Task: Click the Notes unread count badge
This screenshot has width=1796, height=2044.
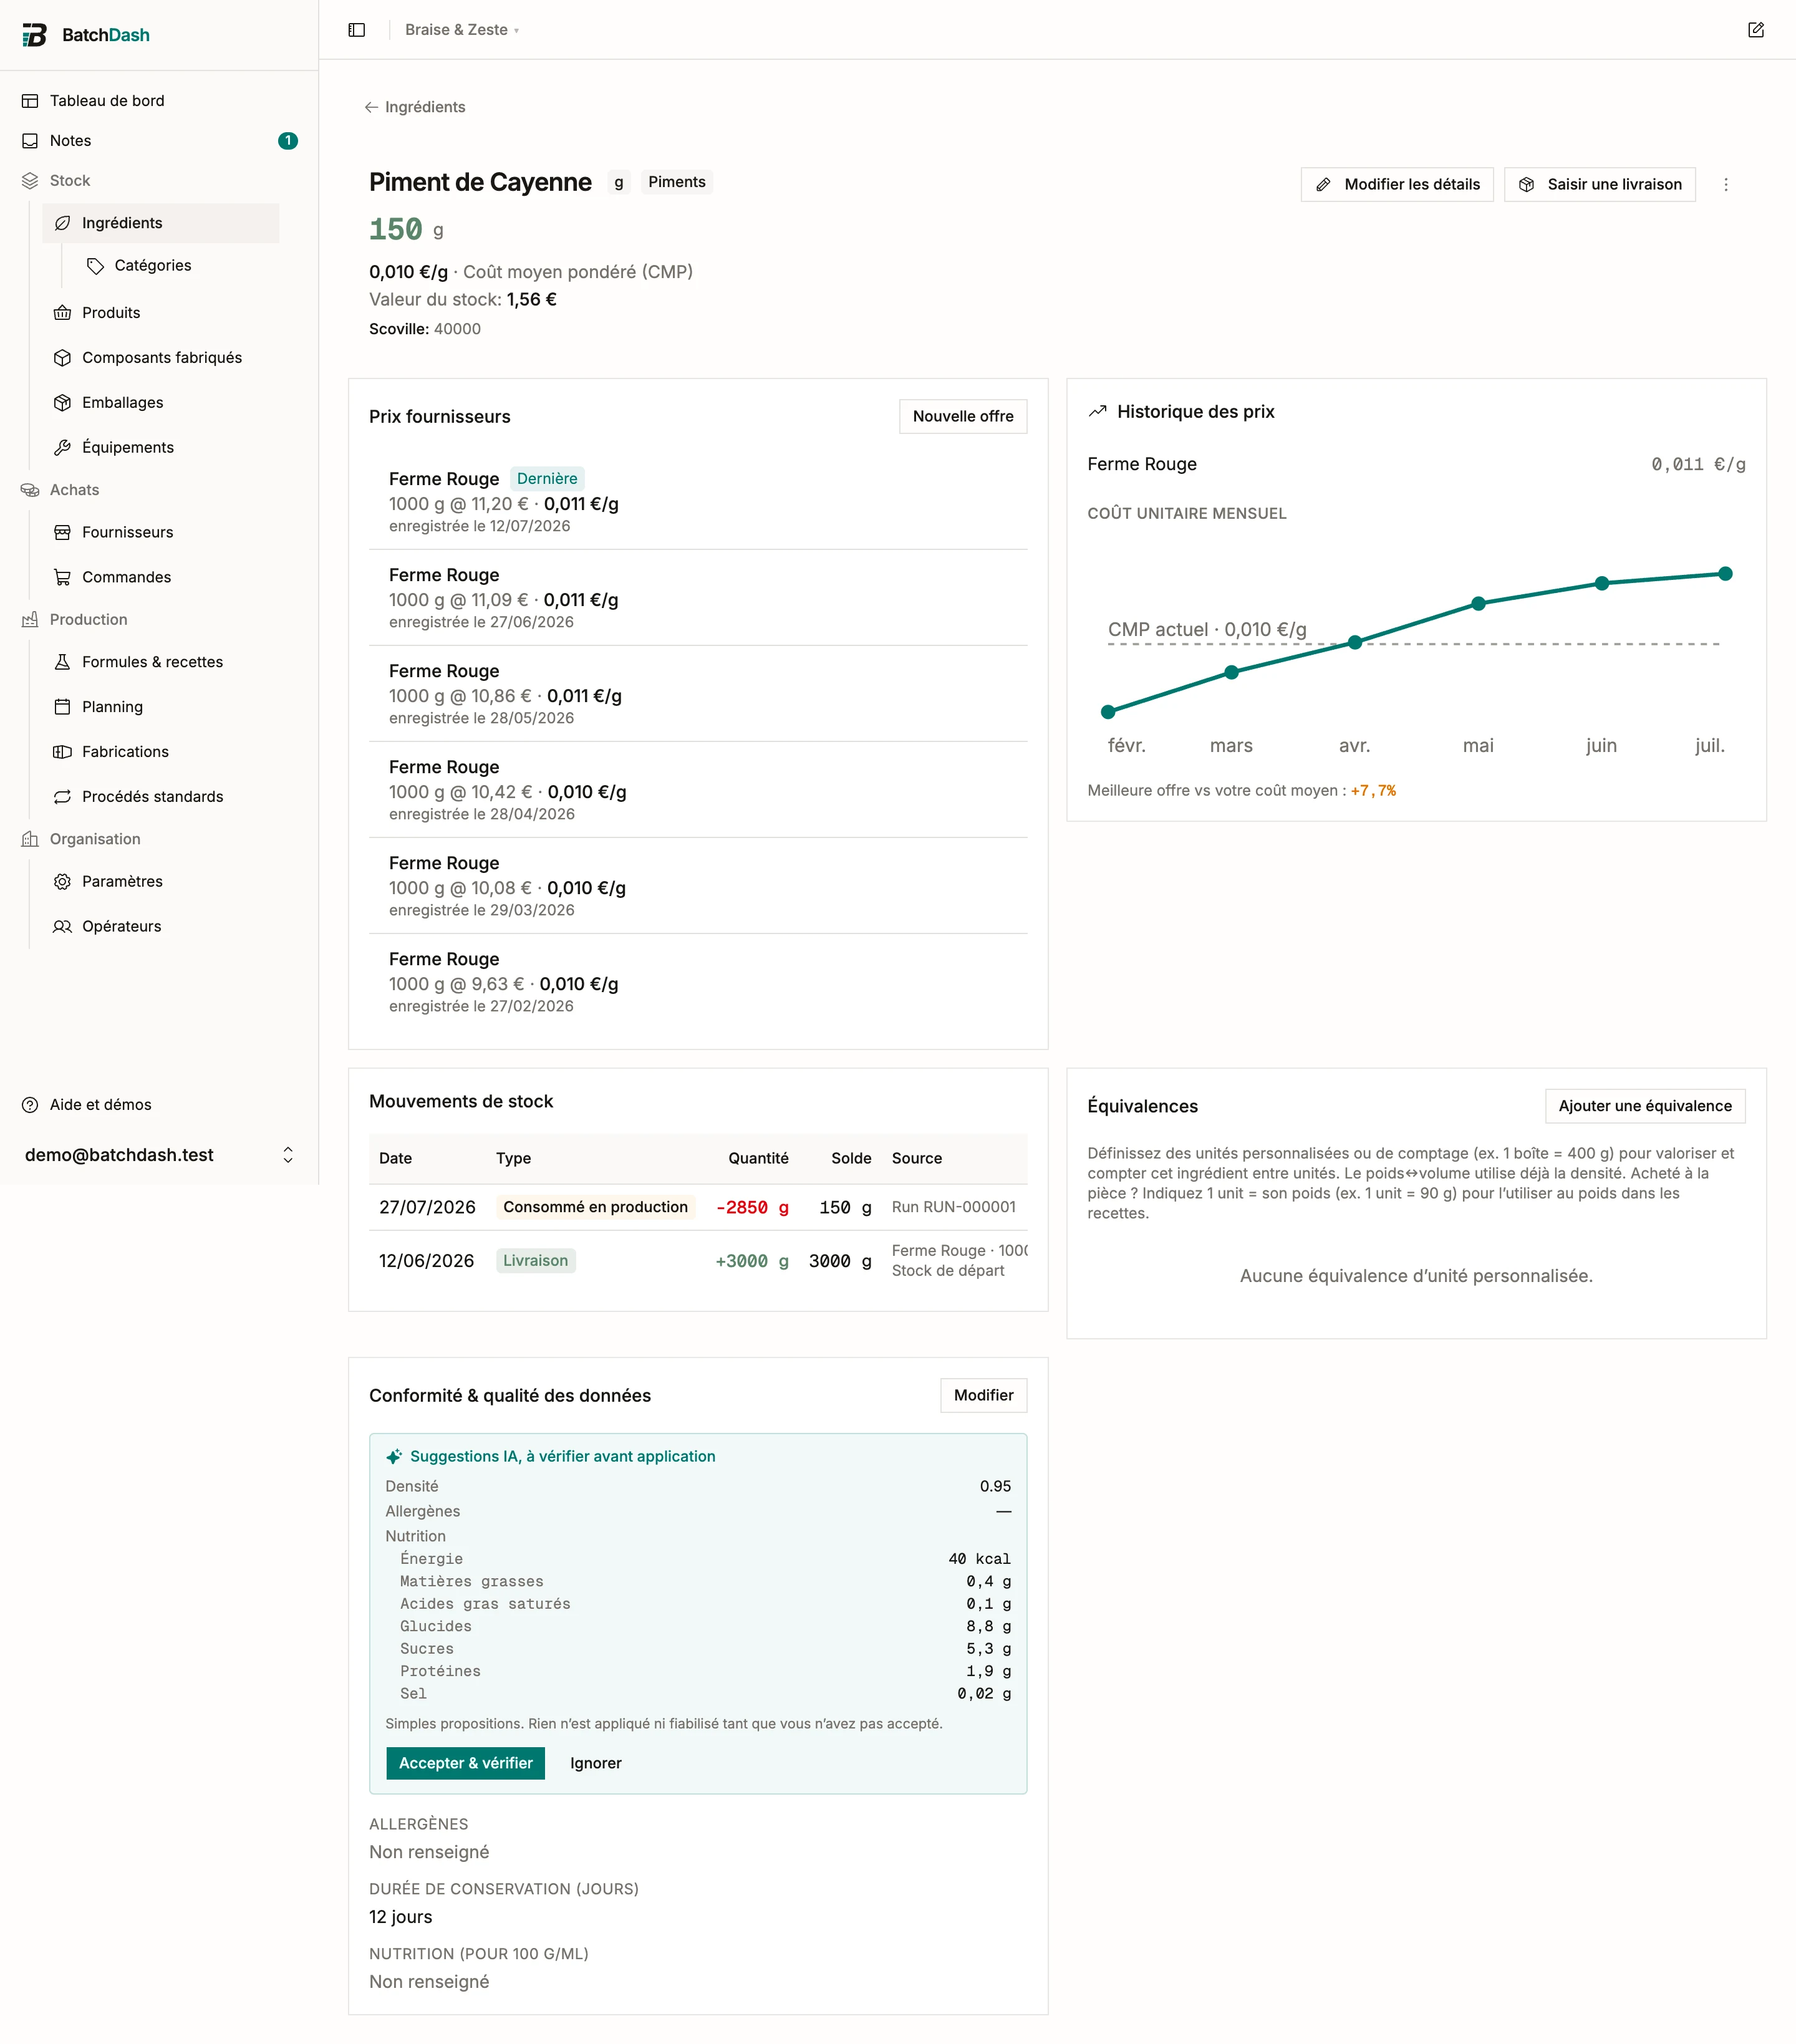Action: (x=288, y=141)
